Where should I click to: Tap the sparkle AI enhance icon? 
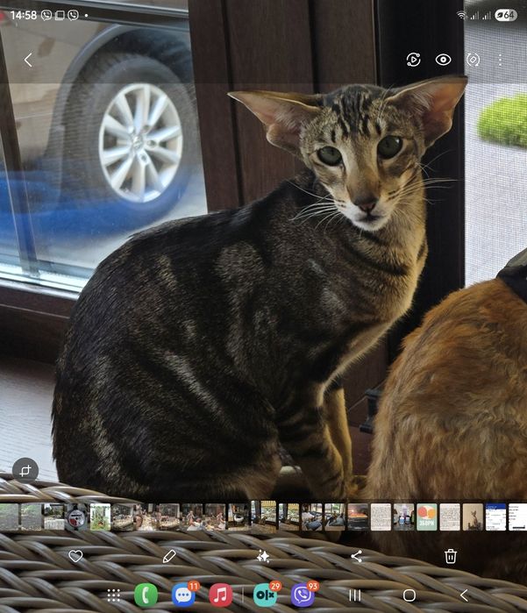coord(263,556)
